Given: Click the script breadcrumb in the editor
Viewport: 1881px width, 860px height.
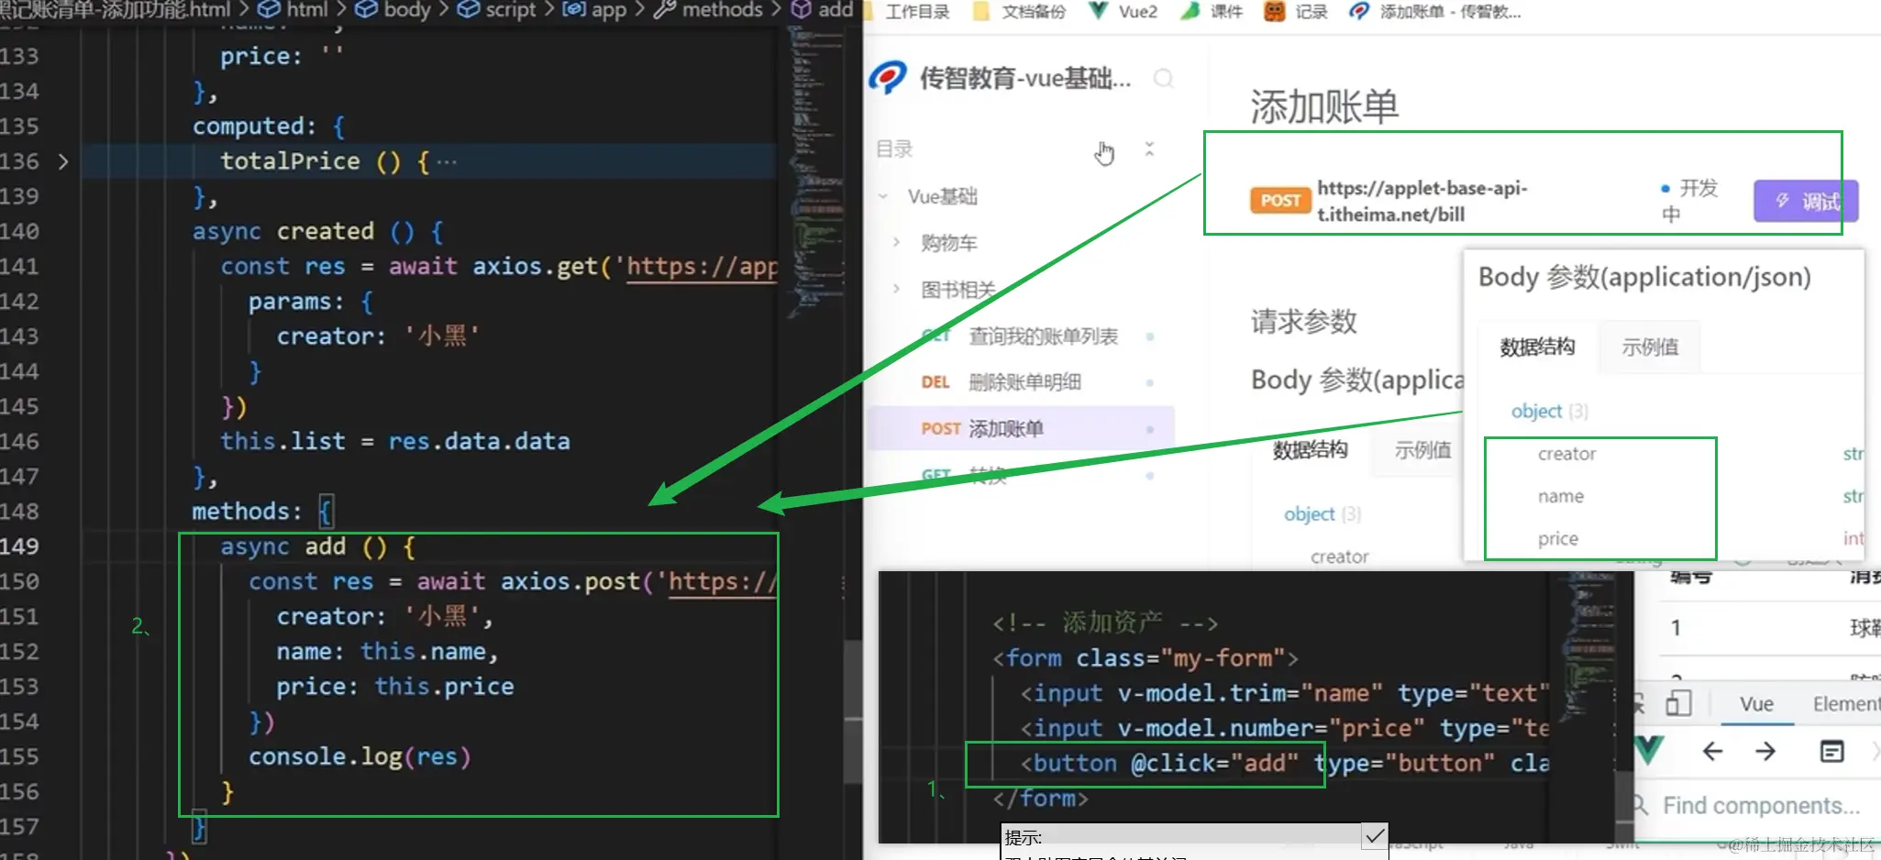Looking at the screenshot, I should 496,10.
